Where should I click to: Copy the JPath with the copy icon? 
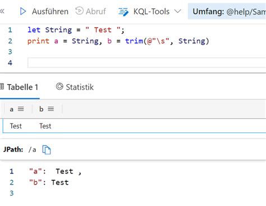[x=47, y=150]
